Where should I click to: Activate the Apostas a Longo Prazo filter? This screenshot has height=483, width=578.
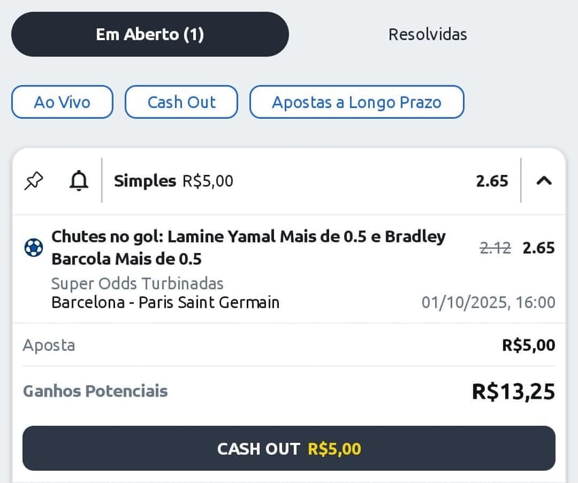tap(356, 101)
